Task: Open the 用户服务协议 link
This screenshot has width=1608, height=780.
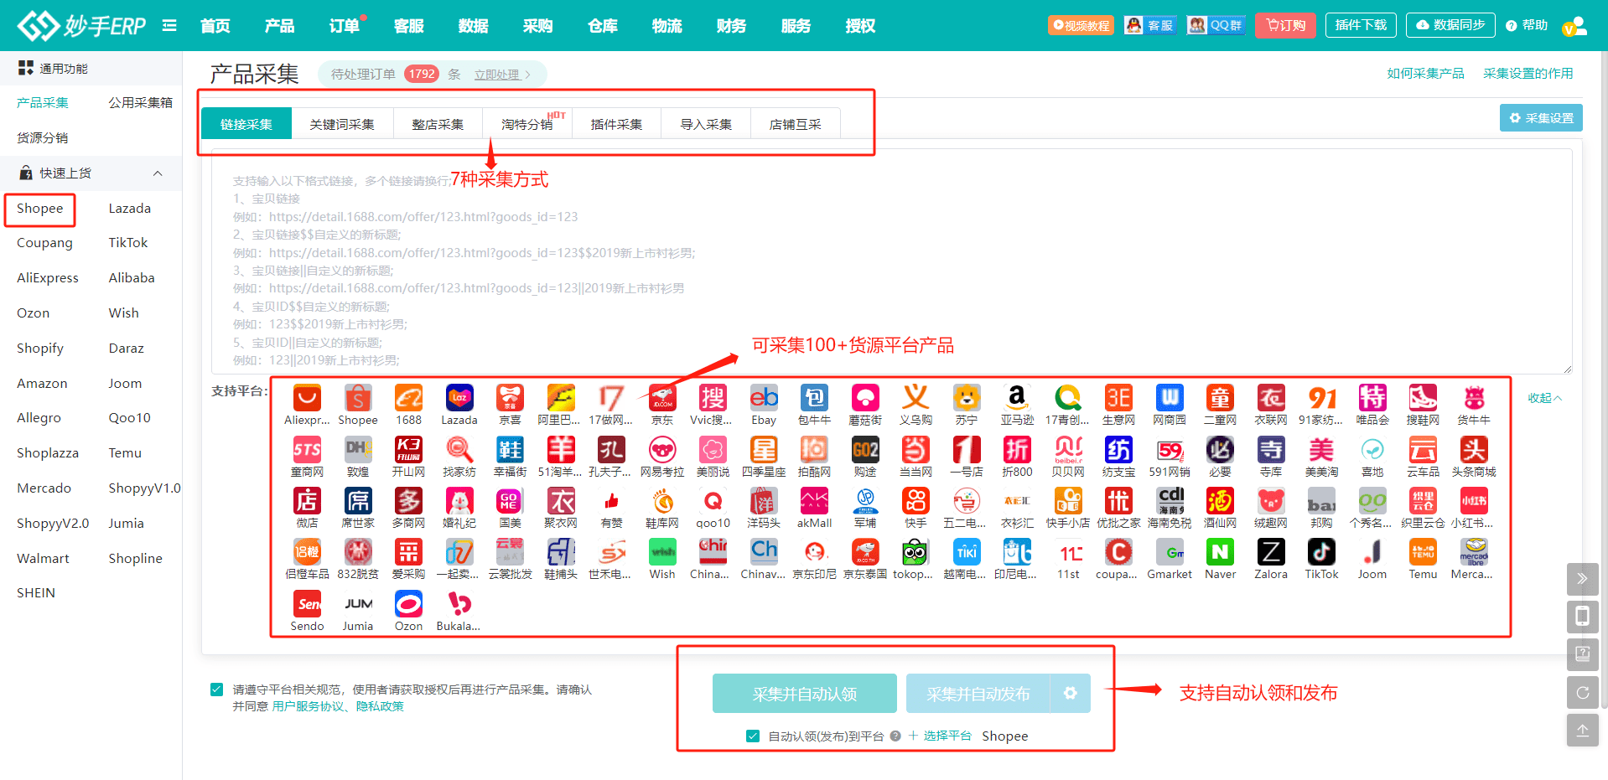Action: 308,706
